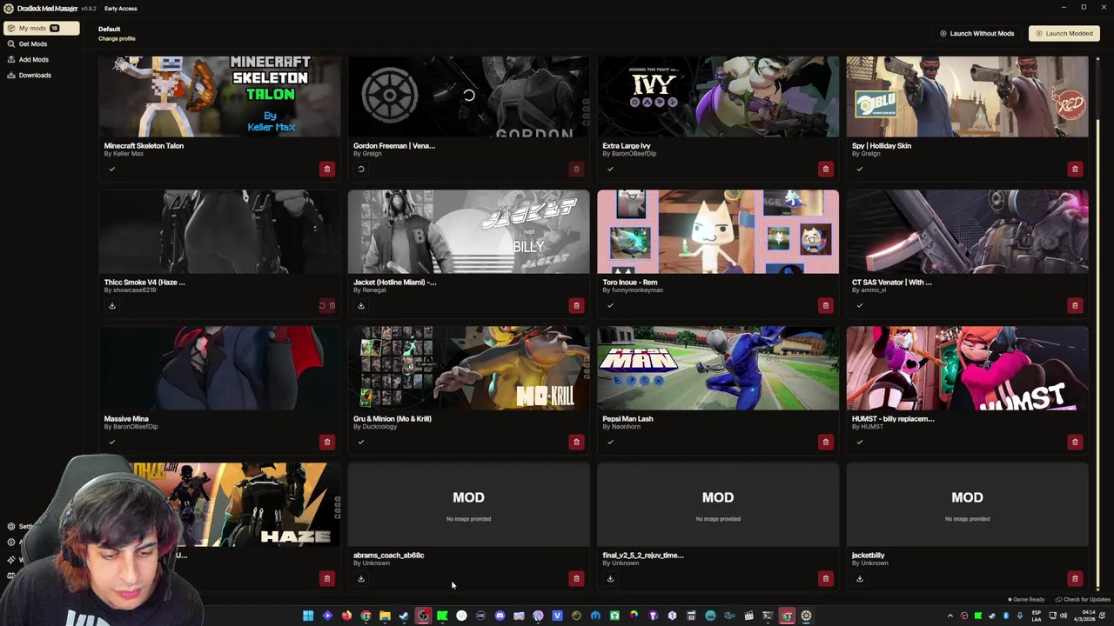
Task: Install the Jacket (Hotline Miami) mod
Action: pos(361,305)
